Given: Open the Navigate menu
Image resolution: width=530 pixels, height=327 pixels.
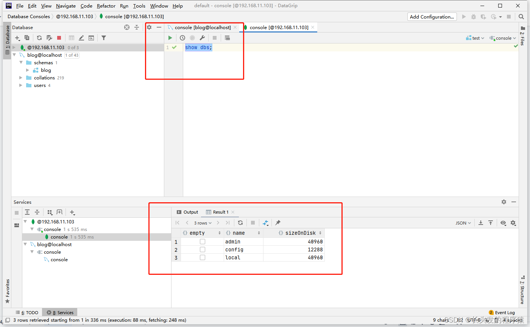Looking at the screenshot, I should coord(65,6).
